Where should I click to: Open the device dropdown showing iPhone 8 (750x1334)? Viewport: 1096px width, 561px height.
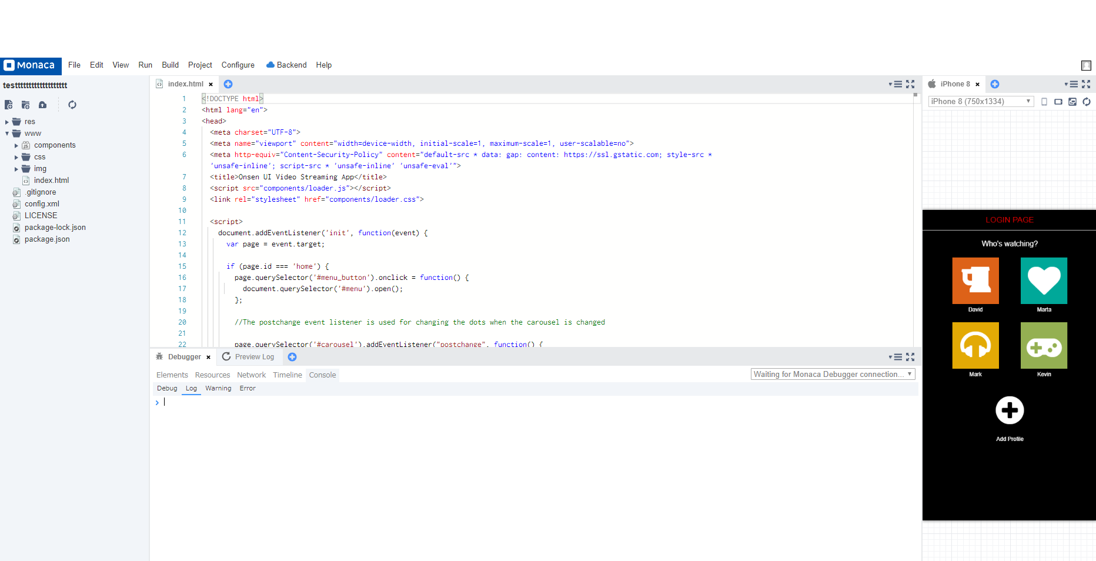981,101
